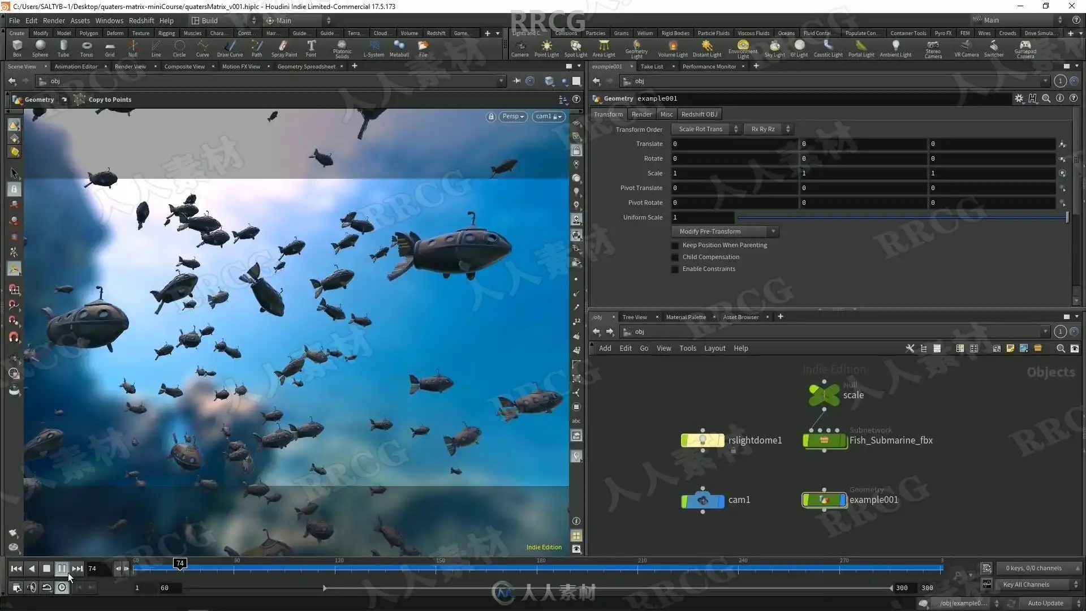Click the Torus shelf tool icon
This screenshot has width=1086, height=611.
[x=86, y=48]
